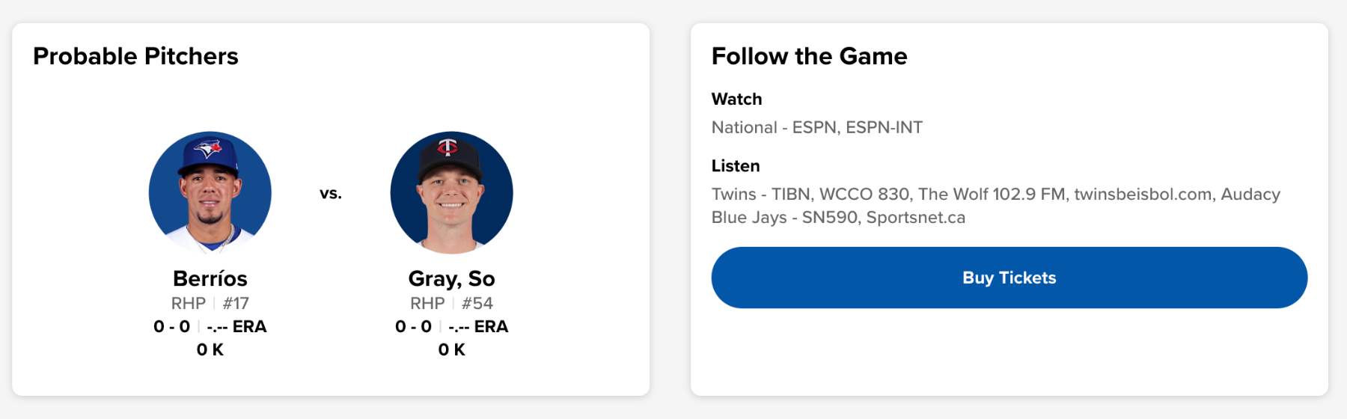This screenshot has height=419, width=1347.
Task: Select National ESPN, ESPN-INT broadcast text
Action: point(816,127)
